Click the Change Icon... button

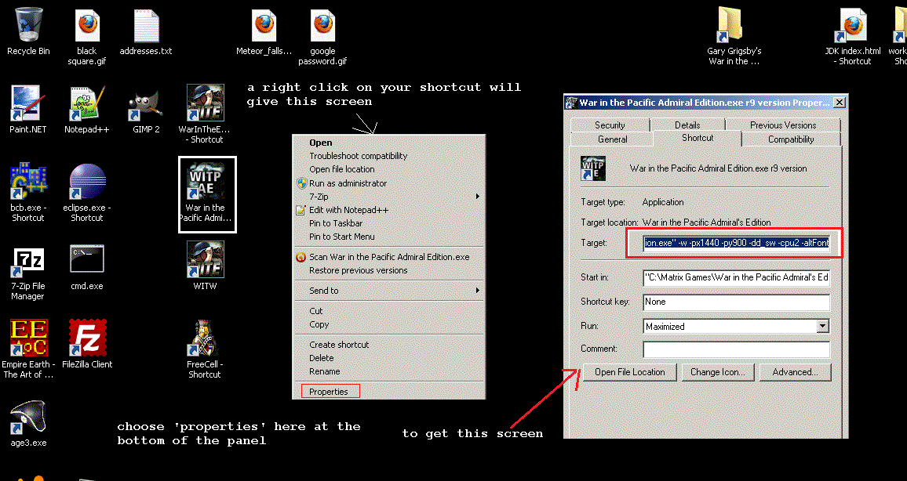pos(716,372)
